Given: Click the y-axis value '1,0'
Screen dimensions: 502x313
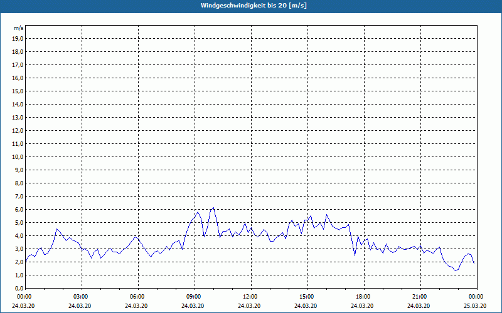Looking at the screenshot, I should 19,275.
